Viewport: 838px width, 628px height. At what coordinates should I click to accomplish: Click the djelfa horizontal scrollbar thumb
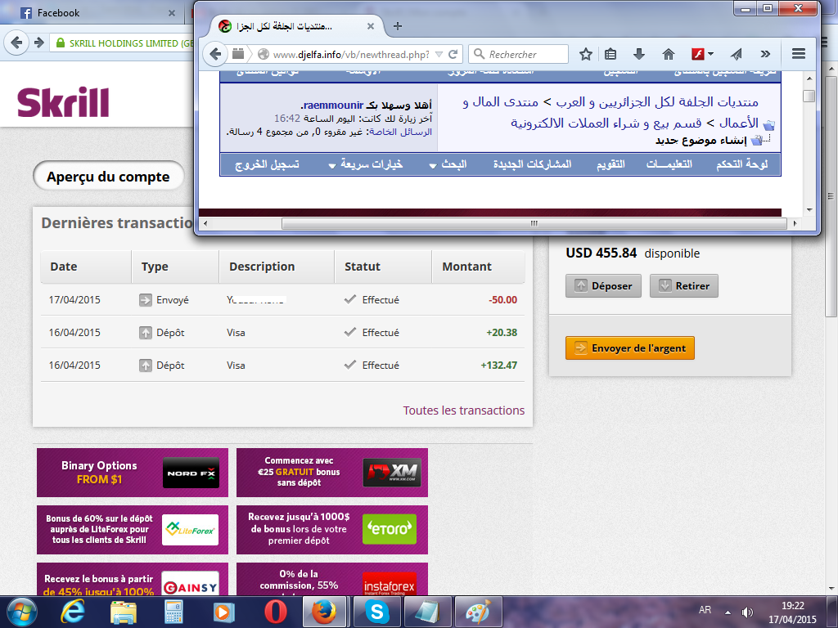point(534,224)
